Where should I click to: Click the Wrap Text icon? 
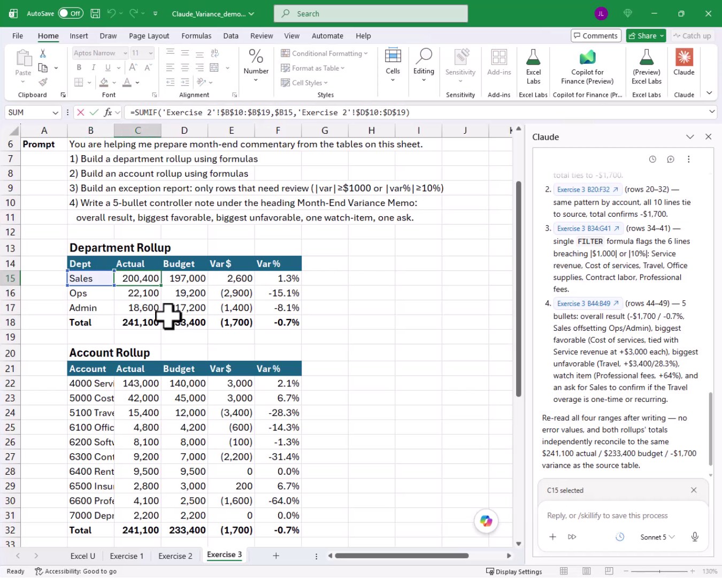[214, 53]
